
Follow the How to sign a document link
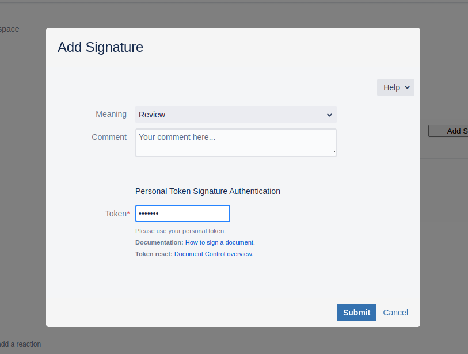[x=220, y=242]
